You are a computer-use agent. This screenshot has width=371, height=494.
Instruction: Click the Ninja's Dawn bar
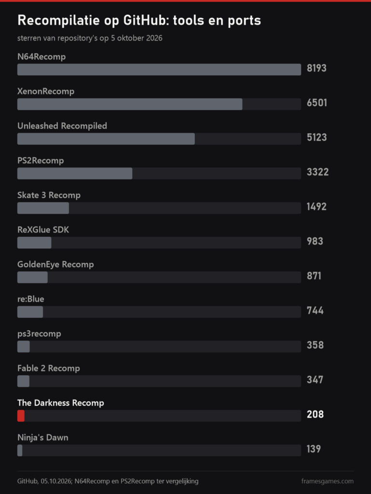[x=20, y=451]
